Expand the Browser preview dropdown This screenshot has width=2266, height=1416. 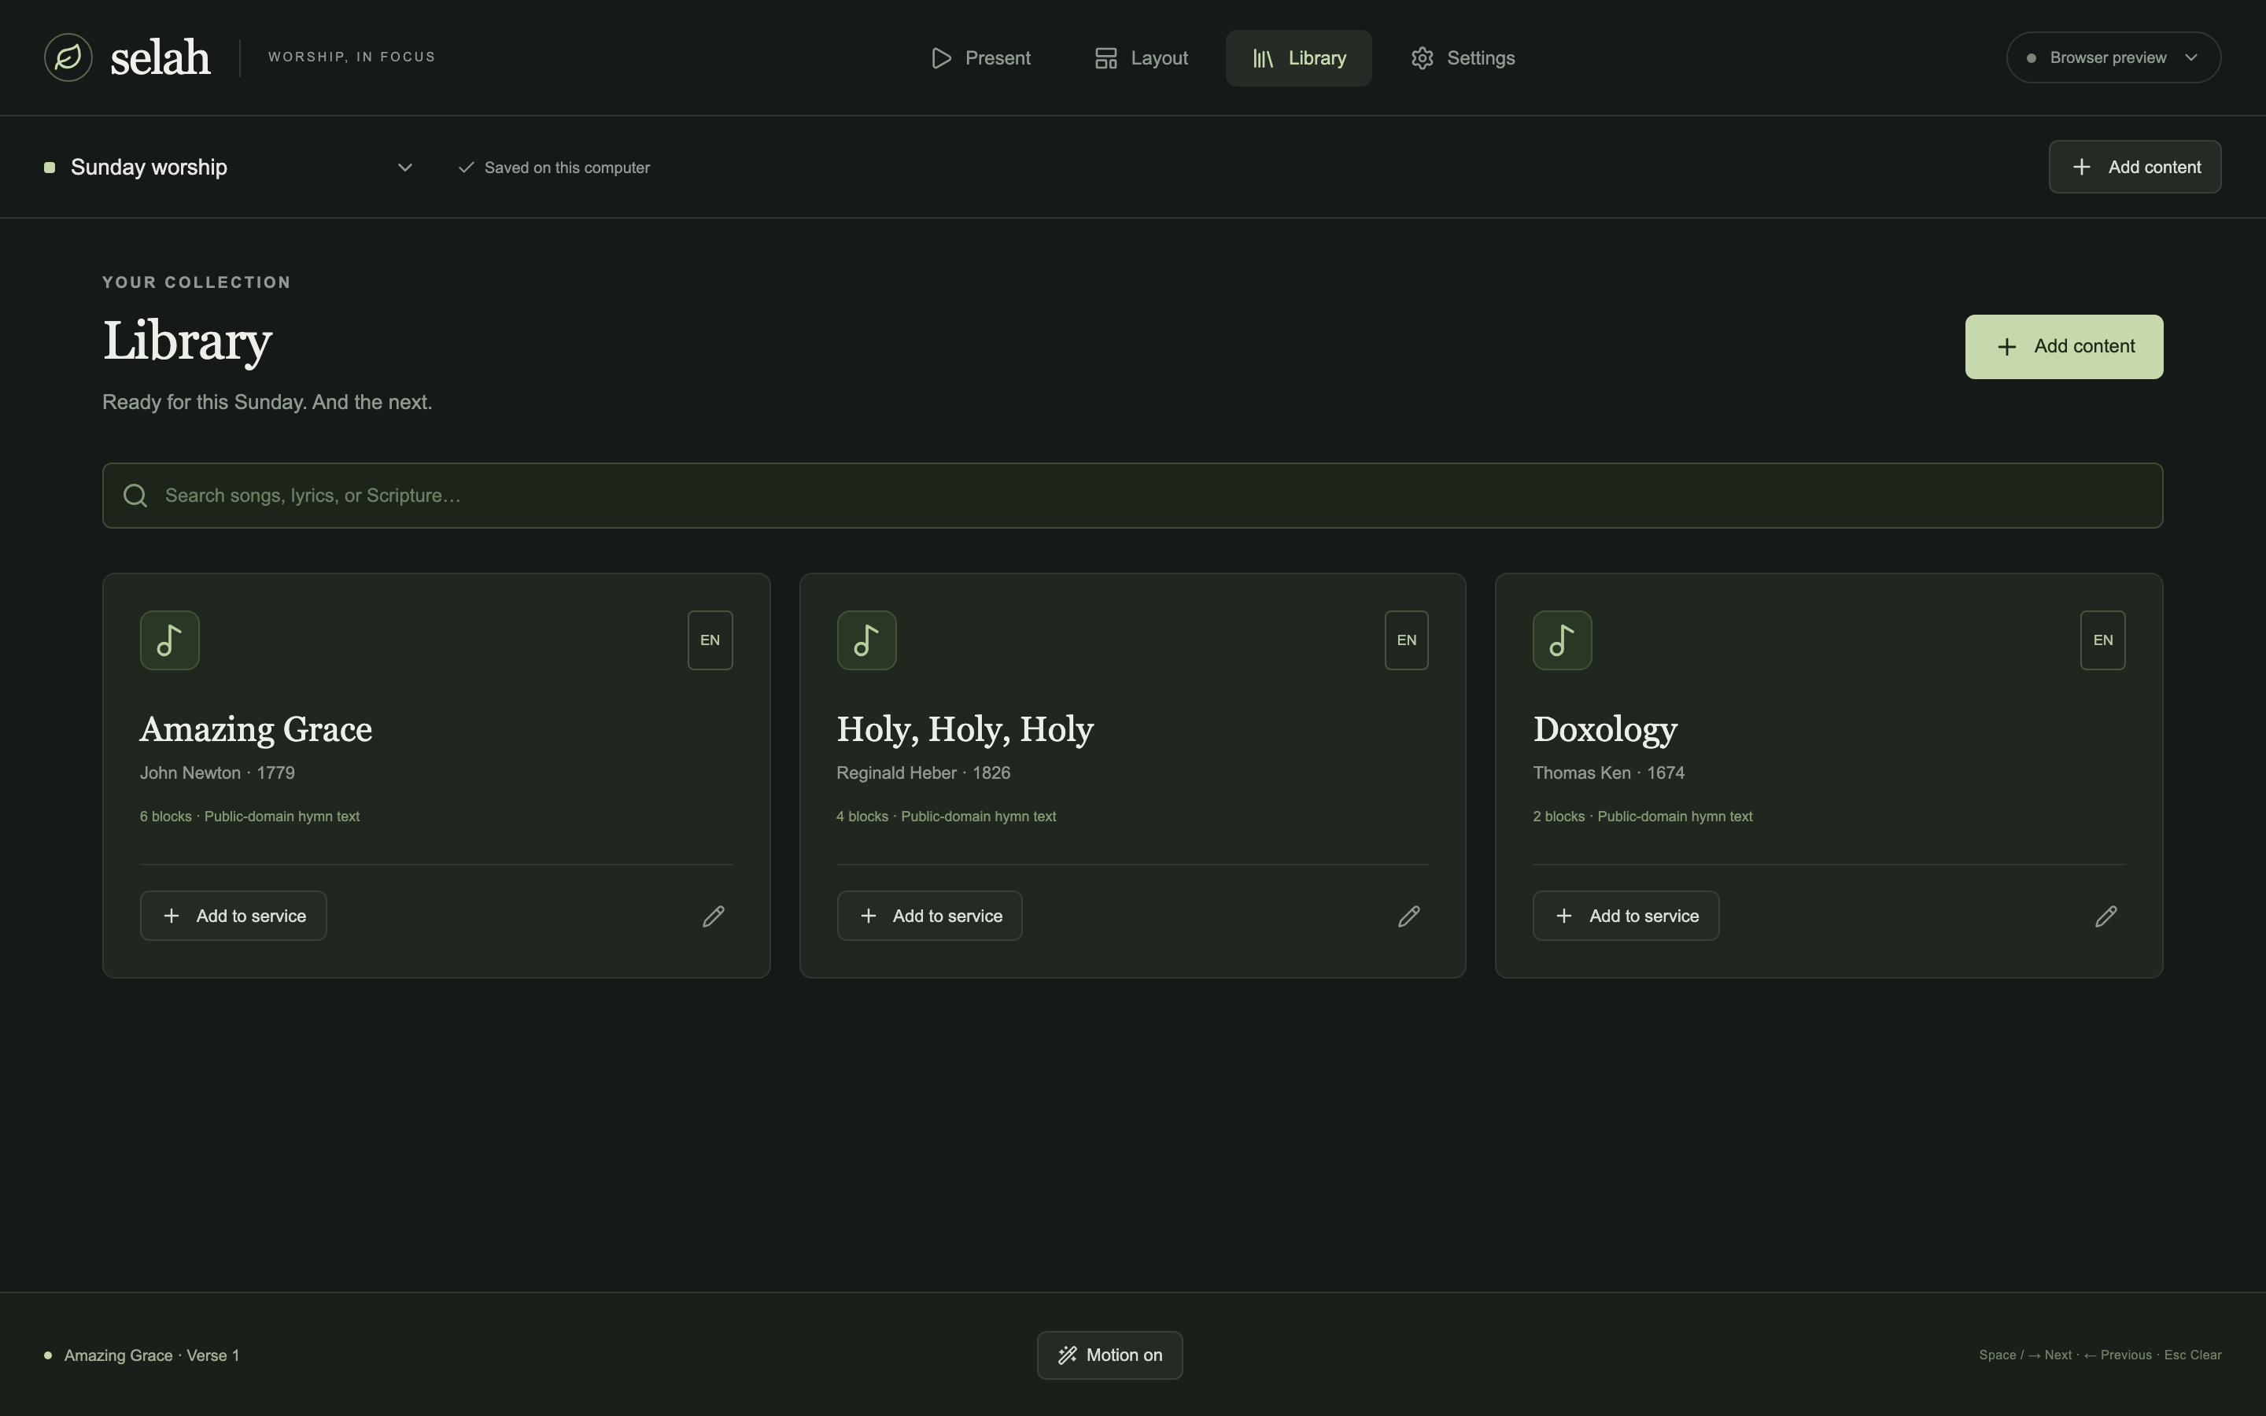(2113, 57)
